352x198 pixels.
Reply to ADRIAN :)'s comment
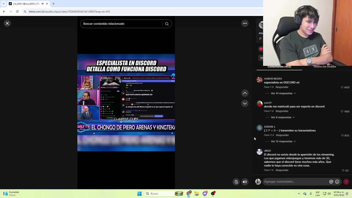coord(282,135)
